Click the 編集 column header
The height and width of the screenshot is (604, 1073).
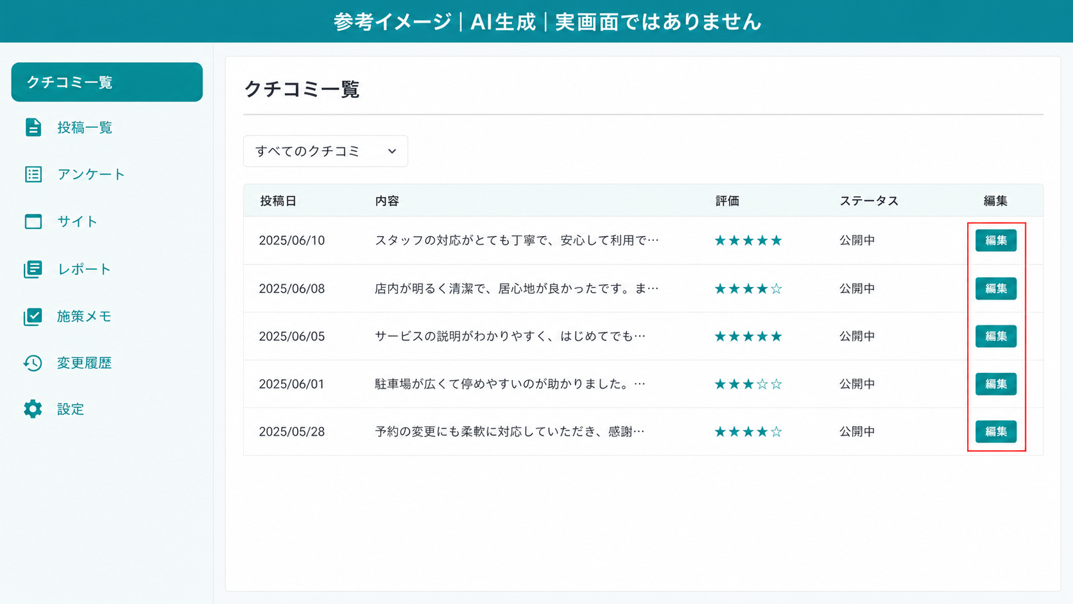tap(995, 201)
